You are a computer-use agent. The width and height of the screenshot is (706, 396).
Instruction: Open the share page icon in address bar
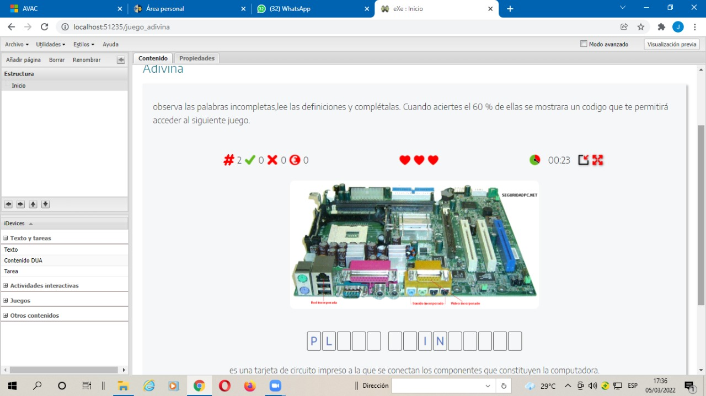pos(624,27)
